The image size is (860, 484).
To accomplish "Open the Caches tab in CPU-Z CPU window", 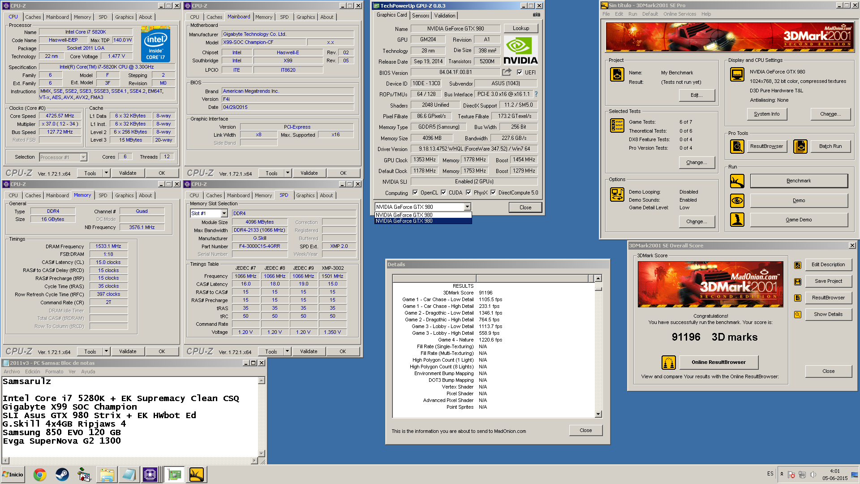I will pyautogui.click(x=33, y=17).
